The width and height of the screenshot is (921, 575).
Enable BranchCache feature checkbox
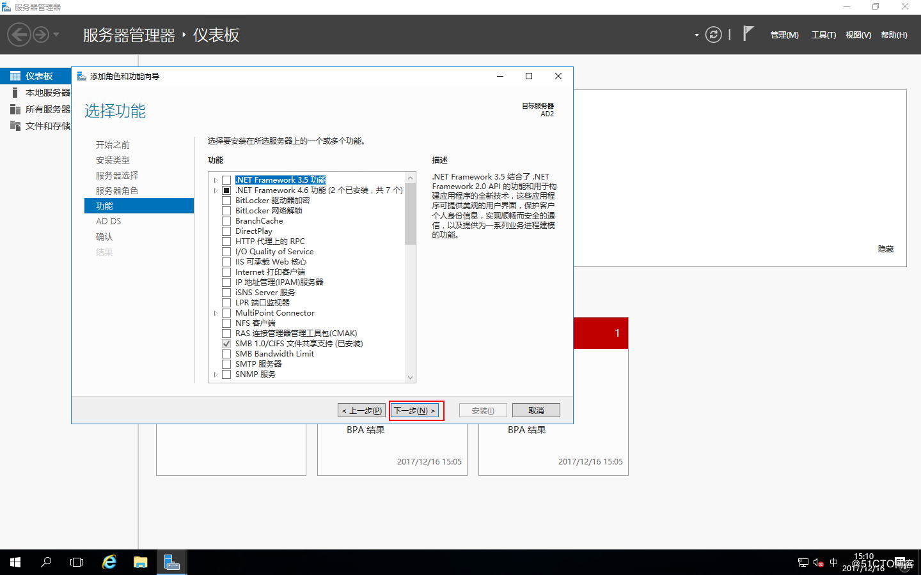[x=226, y=221]
